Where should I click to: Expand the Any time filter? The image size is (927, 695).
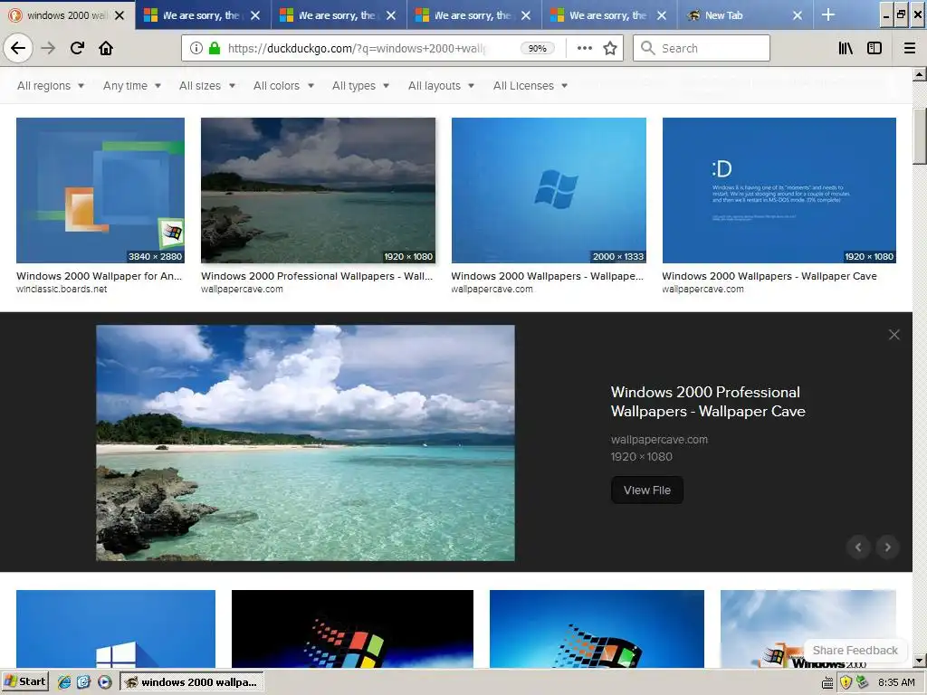132,86
